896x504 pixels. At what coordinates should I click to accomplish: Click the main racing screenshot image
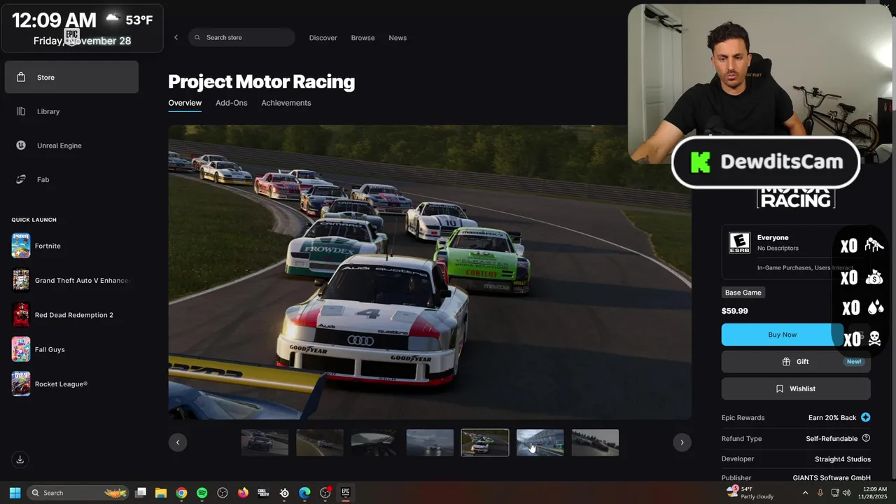click(430, 272)
